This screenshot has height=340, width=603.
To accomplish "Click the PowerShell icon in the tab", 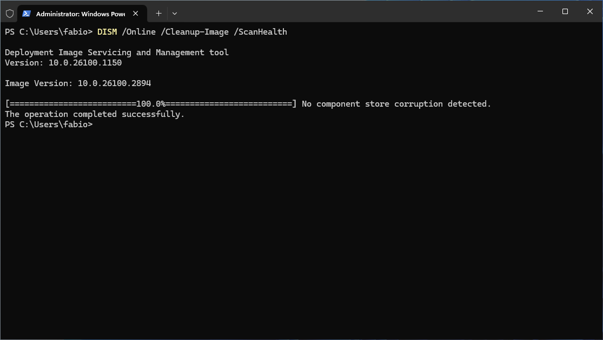I will [x=26, y=14].
